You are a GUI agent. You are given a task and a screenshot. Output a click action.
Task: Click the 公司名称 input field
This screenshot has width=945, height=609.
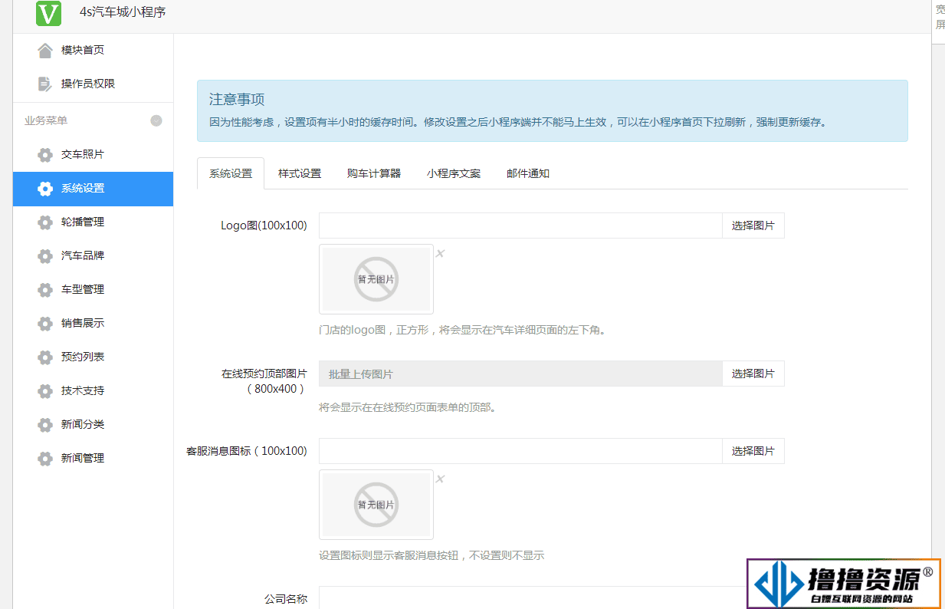pyautogui.click(x=533, y=598)
